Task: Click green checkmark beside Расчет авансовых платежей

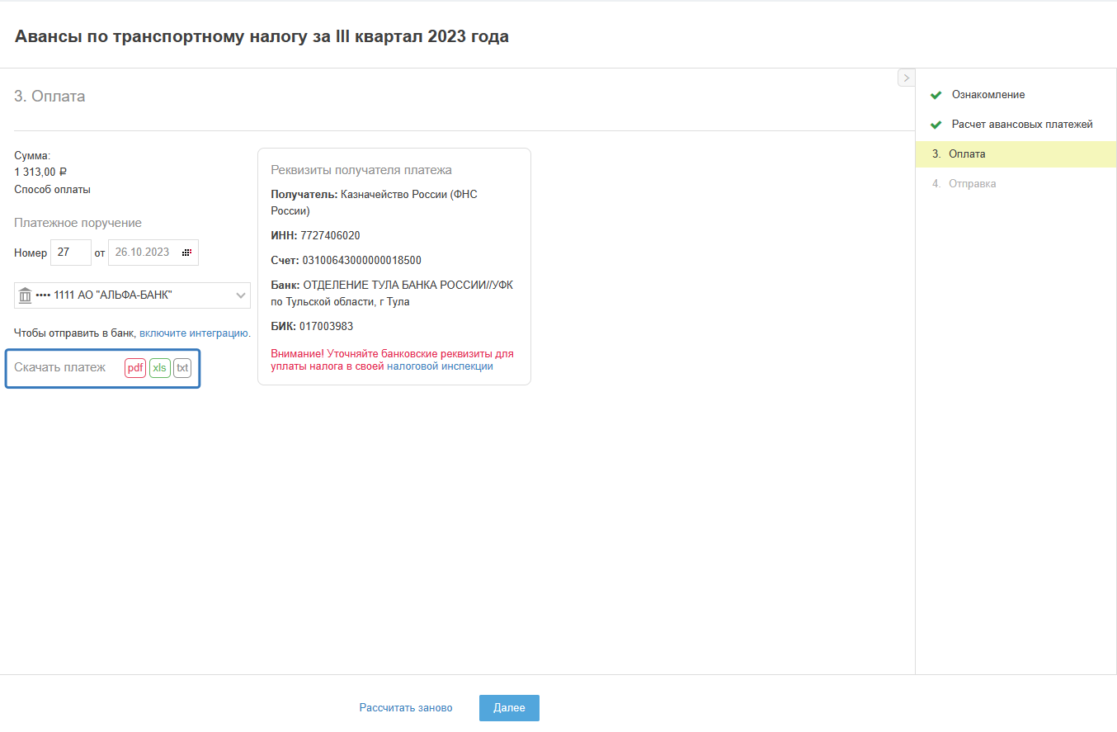Action: (x=936, y=125)
